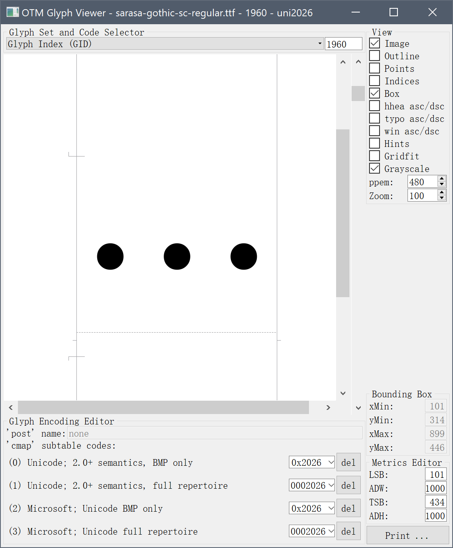
Task: Click the xMax bounding box value
Action: 436,434
